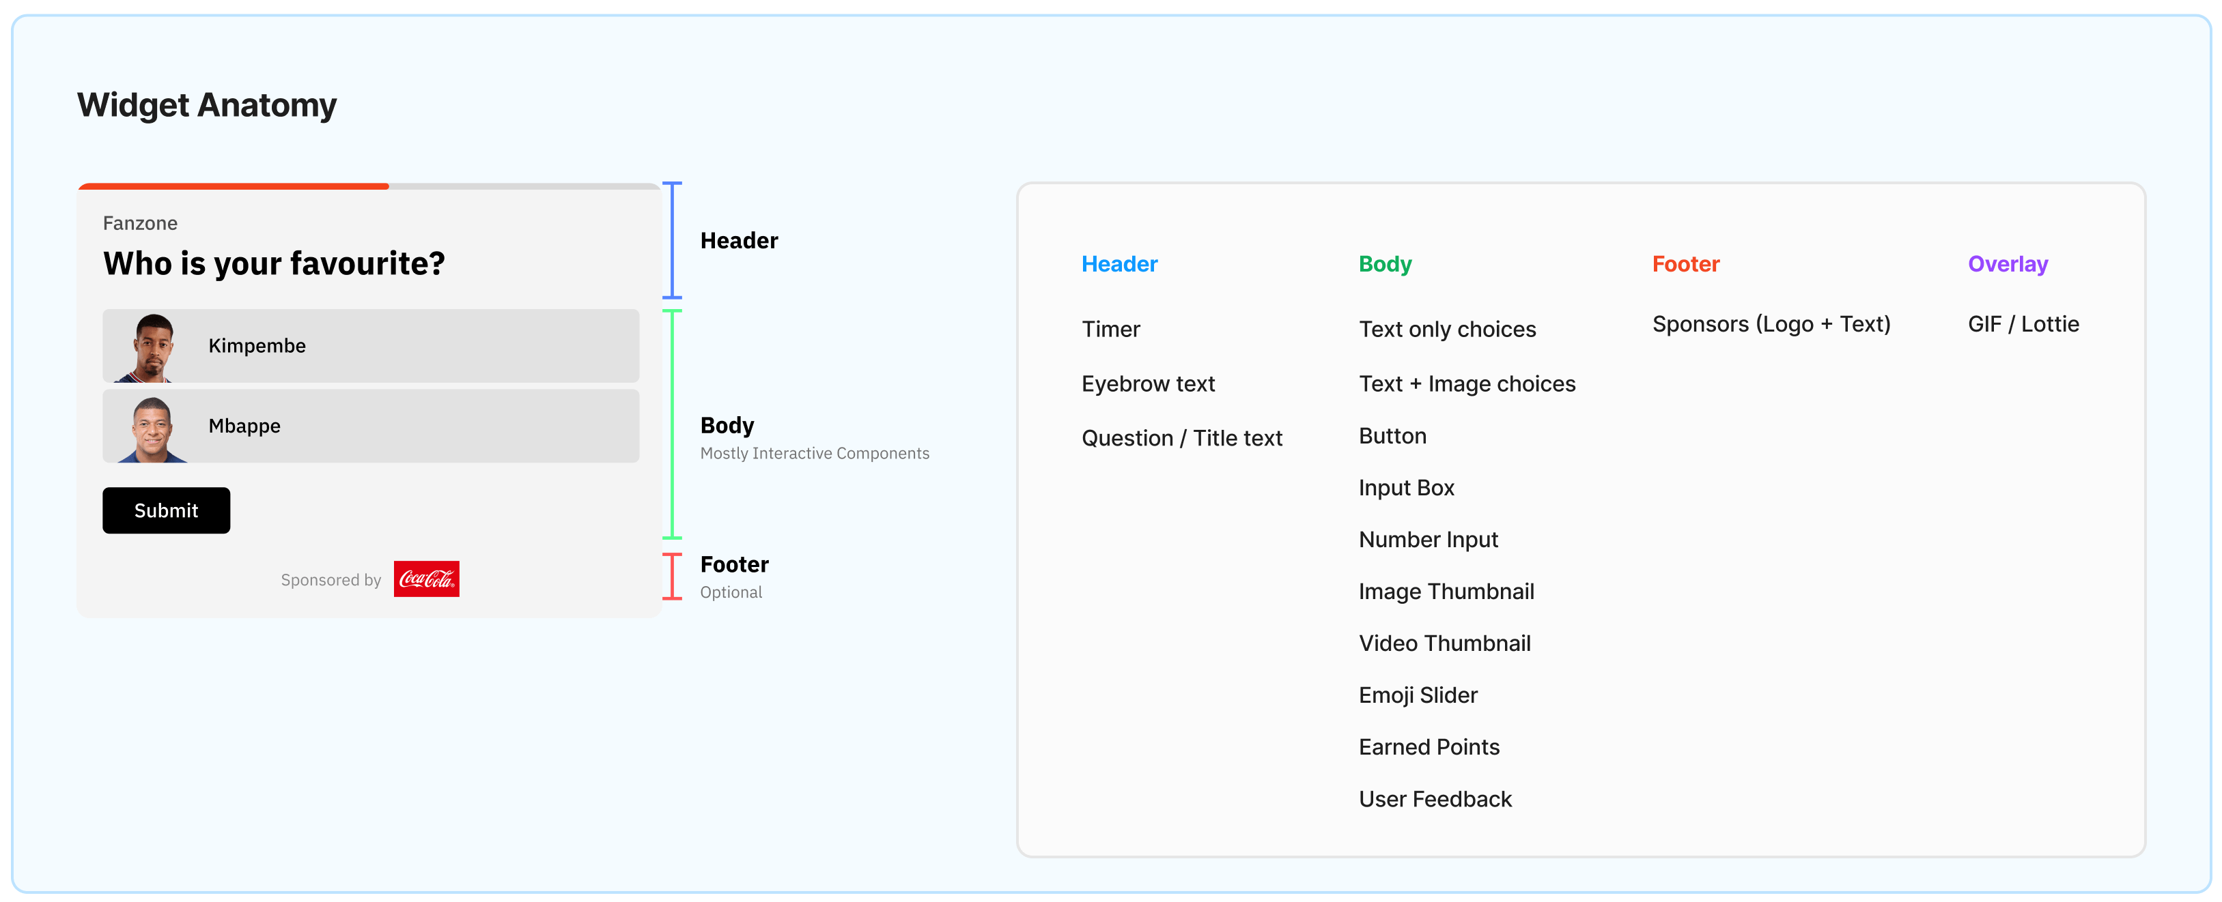
Task: Click the green Body bracket marker
Action: (672, 424)
